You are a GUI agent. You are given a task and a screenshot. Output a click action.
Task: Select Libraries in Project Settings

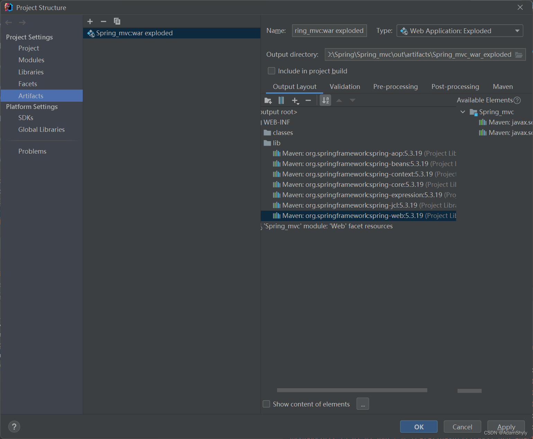coord(31,72)
